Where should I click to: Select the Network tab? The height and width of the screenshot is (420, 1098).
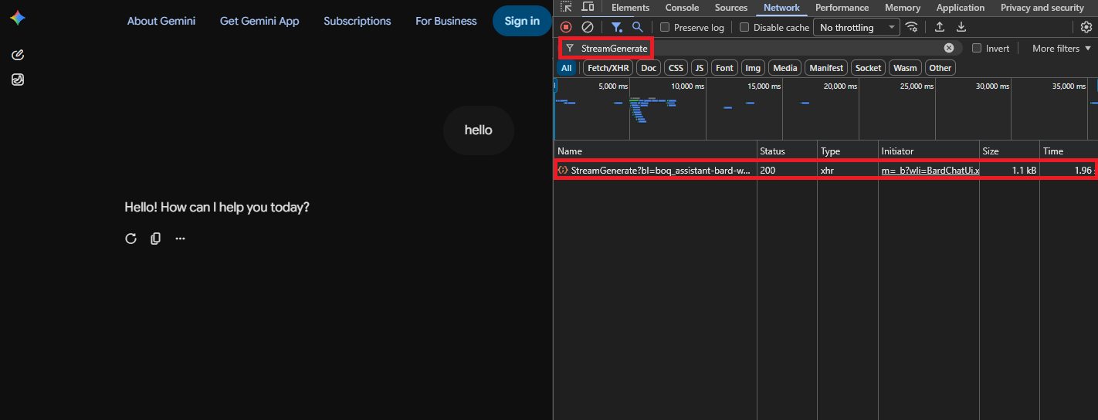tap(781, 8)
